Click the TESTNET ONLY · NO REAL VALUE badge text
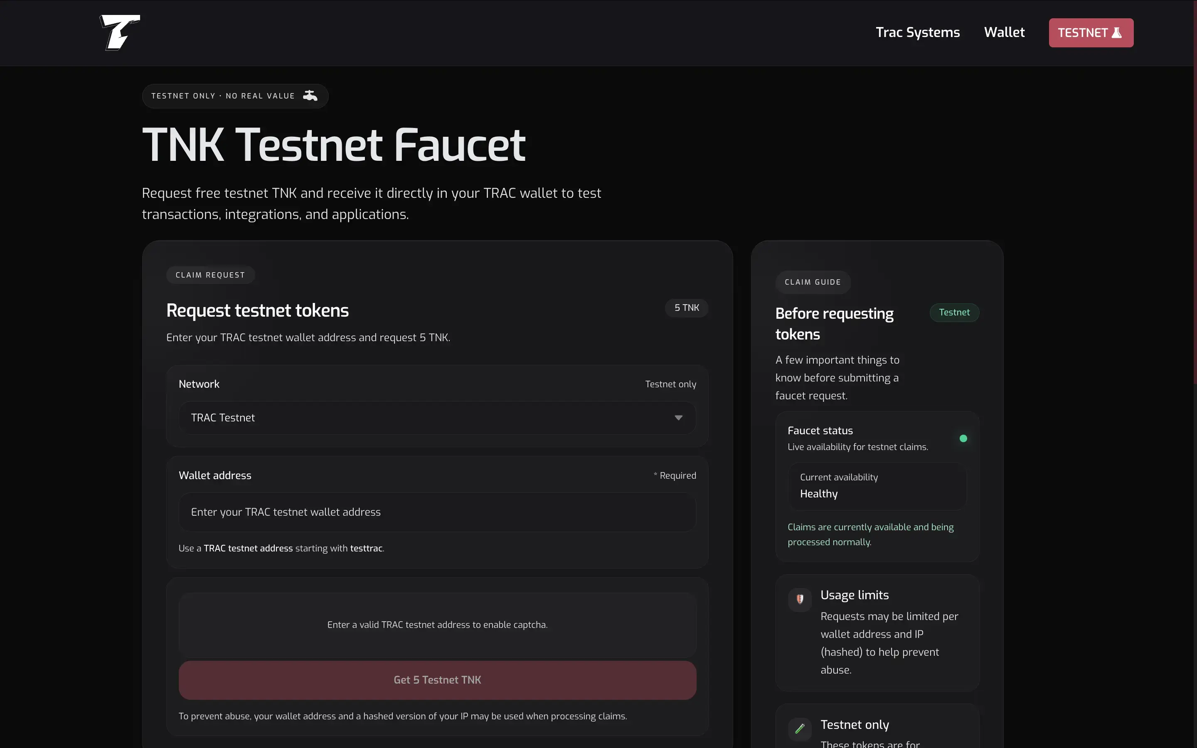 223,96
